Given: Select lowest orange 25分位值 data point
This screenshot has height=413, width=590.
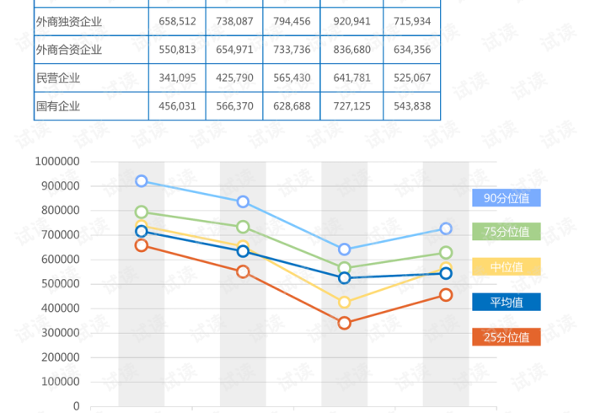Looking at the screenshot, I should click(344, 323).
